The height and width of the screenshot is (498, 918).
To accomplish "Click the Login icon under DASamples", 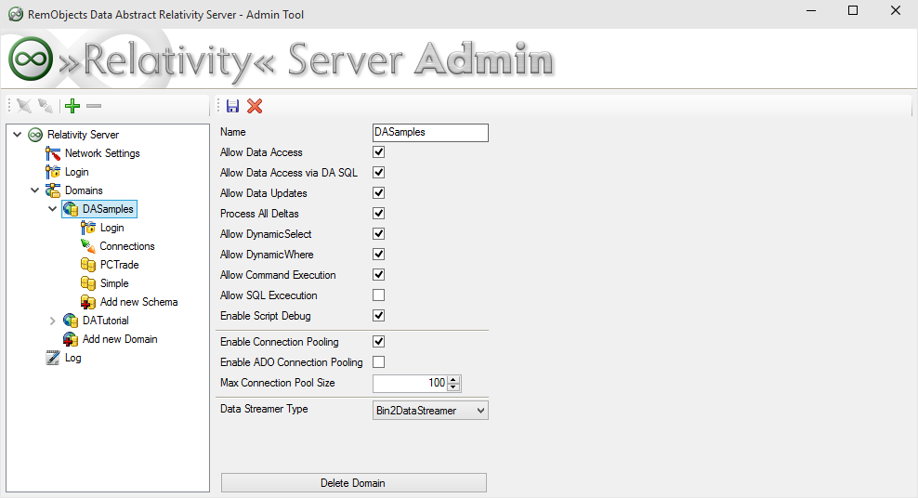I will coord(88,228).
